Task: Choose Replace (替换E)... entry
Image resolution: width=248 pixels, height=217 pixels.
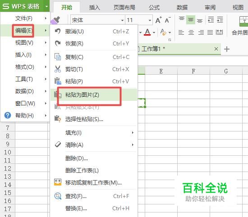Action: point(94,208)
